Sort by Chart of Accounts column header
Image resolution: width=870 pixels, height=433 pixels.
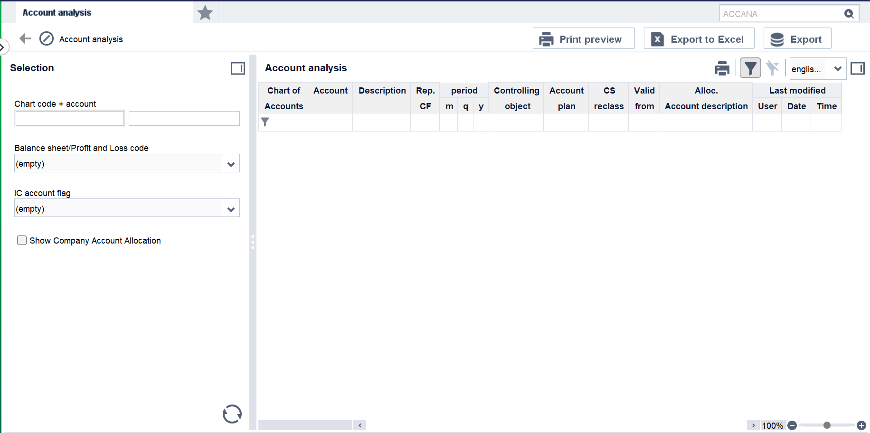coord(284,98)
